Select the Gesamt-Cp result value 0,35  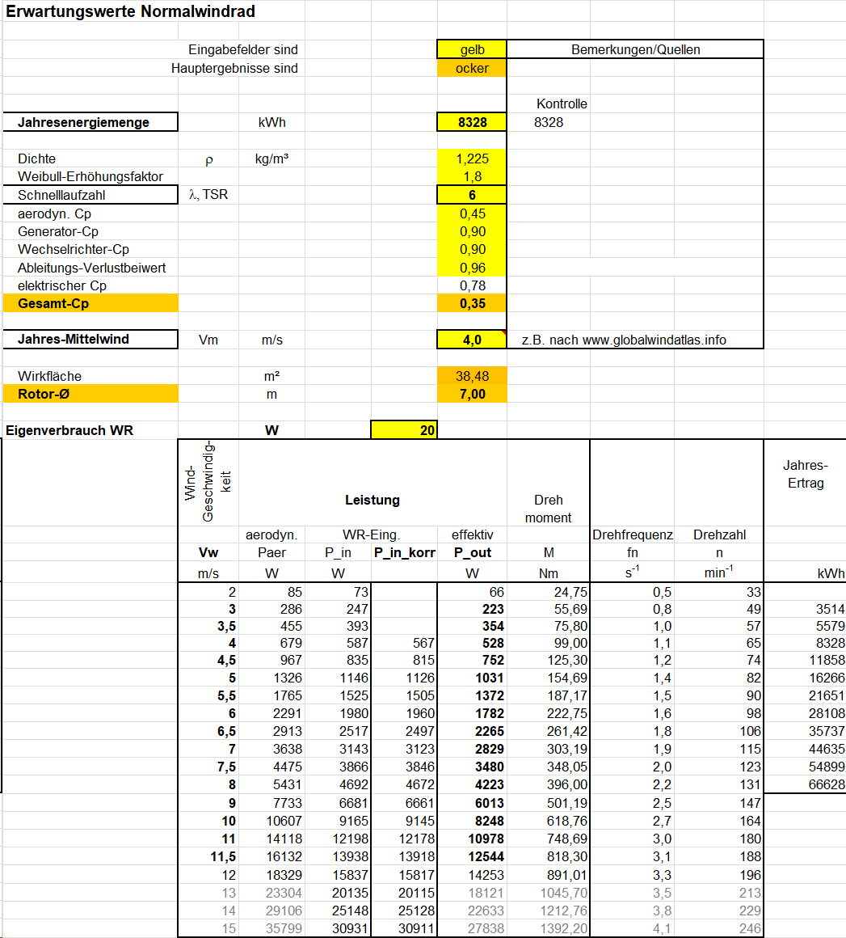(x=472, y=303)
